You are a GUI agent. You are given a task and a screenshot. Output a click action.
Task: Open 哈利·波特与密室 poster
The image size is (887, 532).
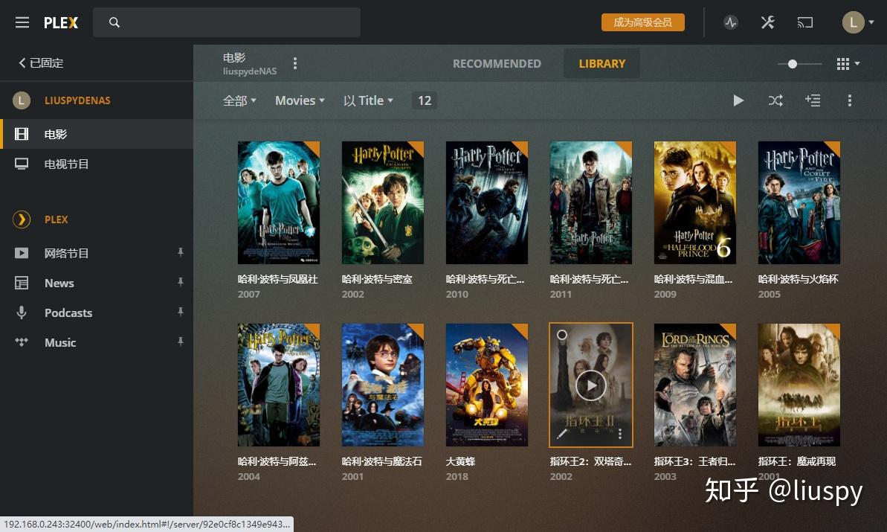(x=383, y=202)
